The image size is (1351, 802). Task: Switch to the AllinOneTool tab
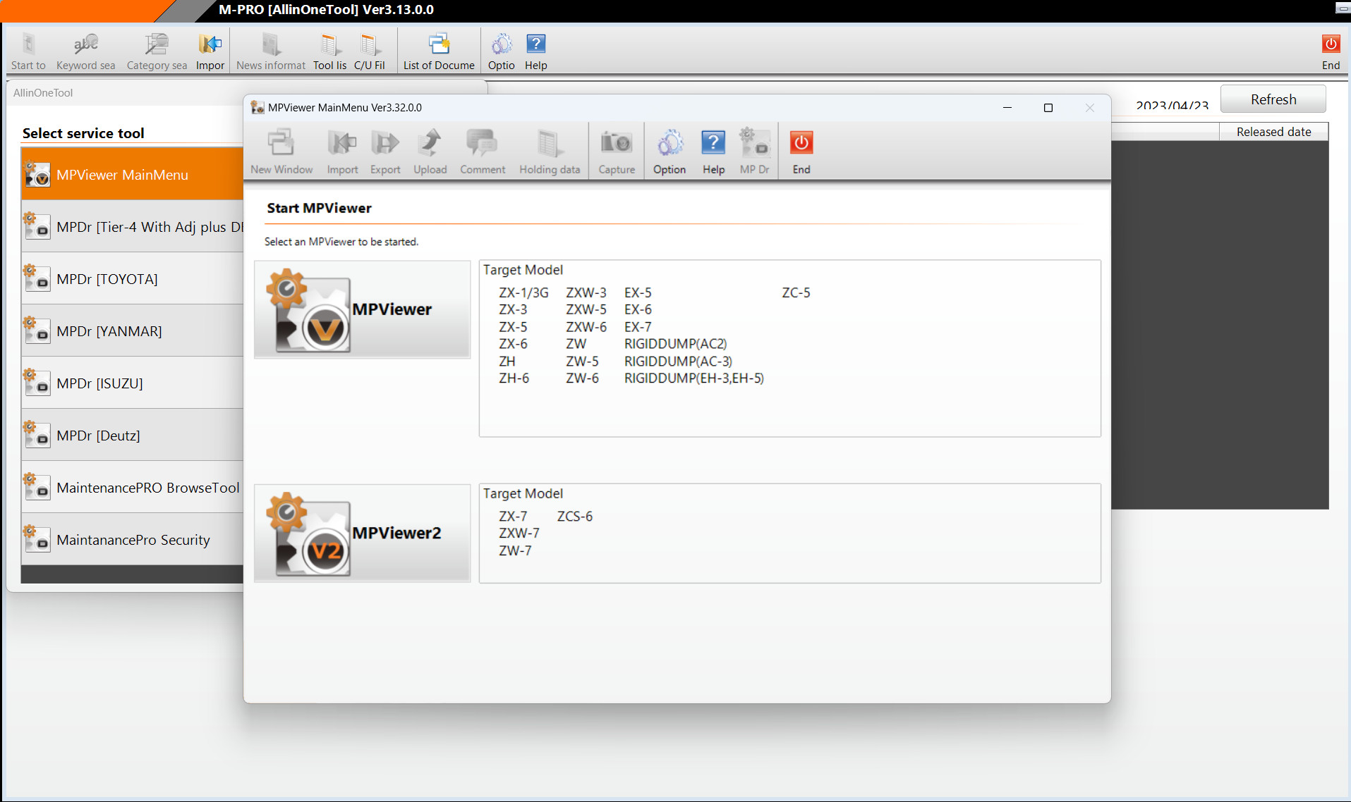point(43,93)
